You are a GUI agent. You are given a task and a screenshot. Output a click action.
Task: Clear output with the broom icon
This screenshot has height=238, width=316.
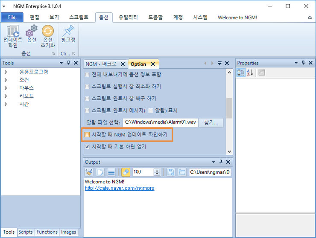pyautogui.click(x=89, y=172)
